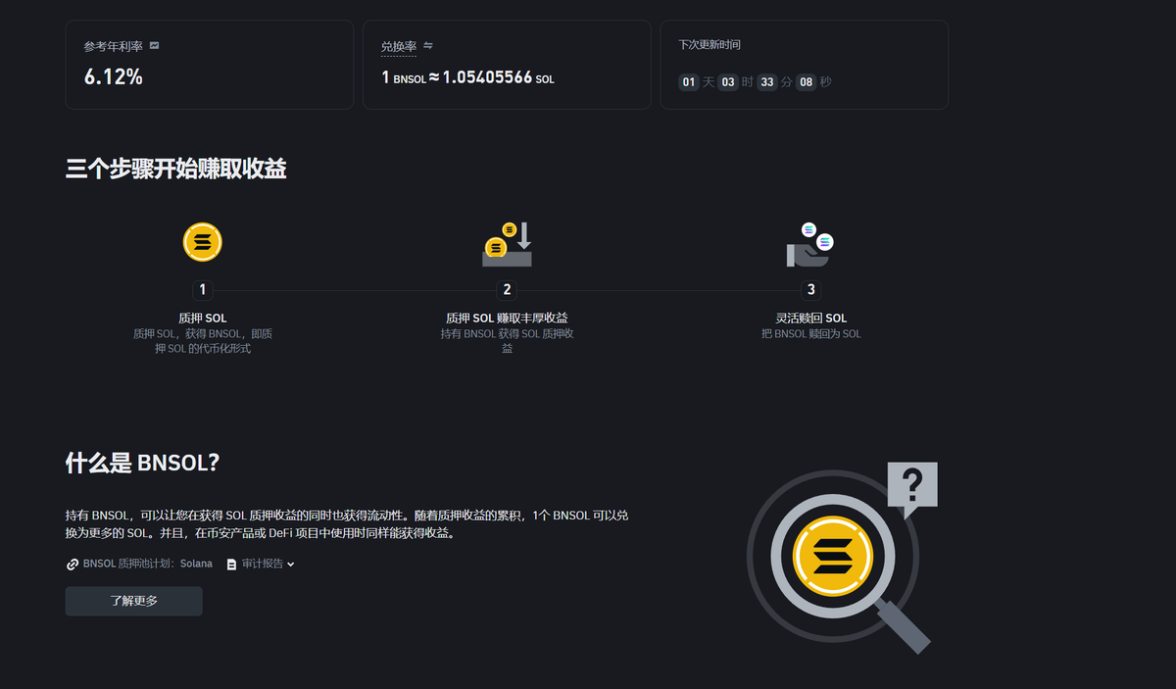1176x689 pixels.
Task: Click the description 把 BNSOL 赎回为 SOL
Action: point(810,334)
